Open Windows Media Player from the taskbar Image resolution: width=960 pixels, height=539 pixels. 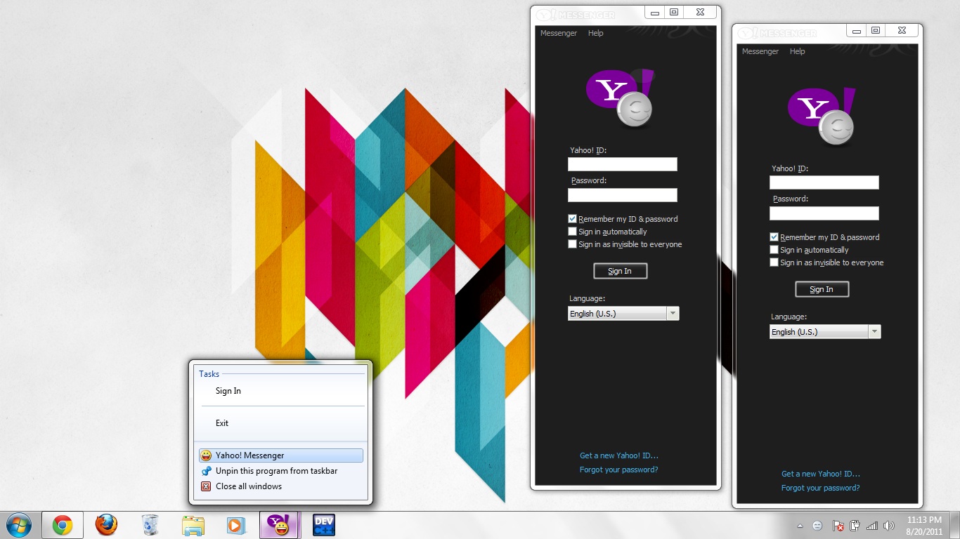[x=237, y=525]
